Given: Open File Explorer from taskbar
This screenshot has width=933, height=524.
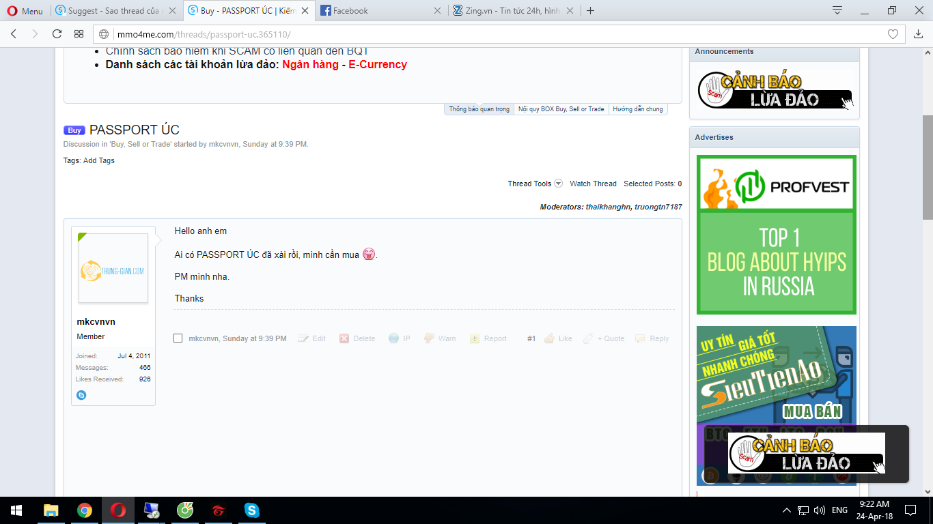Looking at the screenshot, I should (51, 510).
